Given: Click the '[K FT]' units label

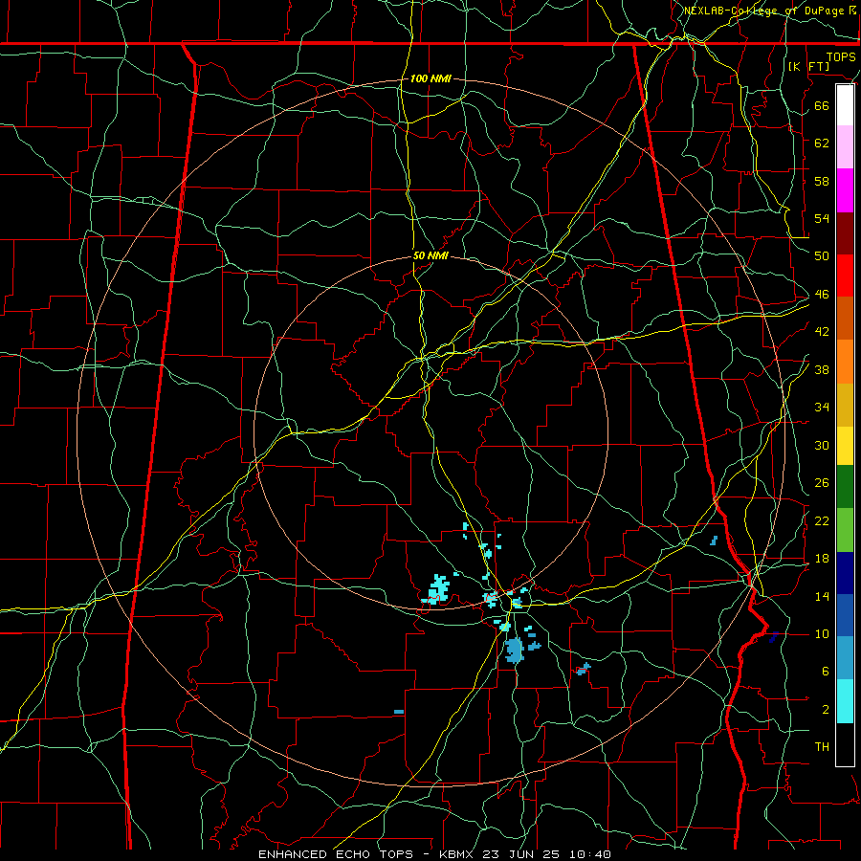Looking at the screenshot, I should 808,66.
